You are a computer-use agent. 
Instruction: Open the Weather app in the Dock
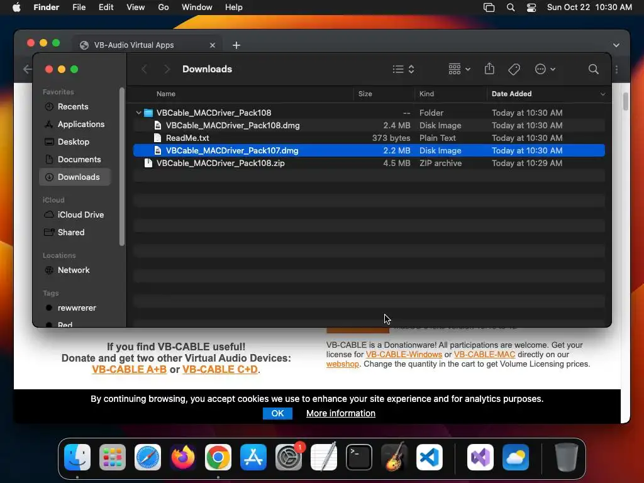[x=516, y=457]
